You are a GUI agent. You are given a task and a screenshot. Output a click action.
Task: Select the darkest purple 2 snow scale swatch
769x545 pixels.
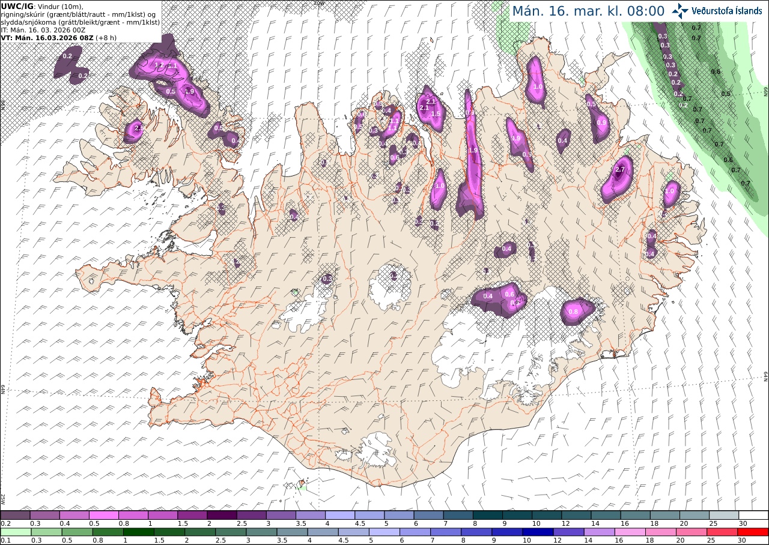click(222, 515)
